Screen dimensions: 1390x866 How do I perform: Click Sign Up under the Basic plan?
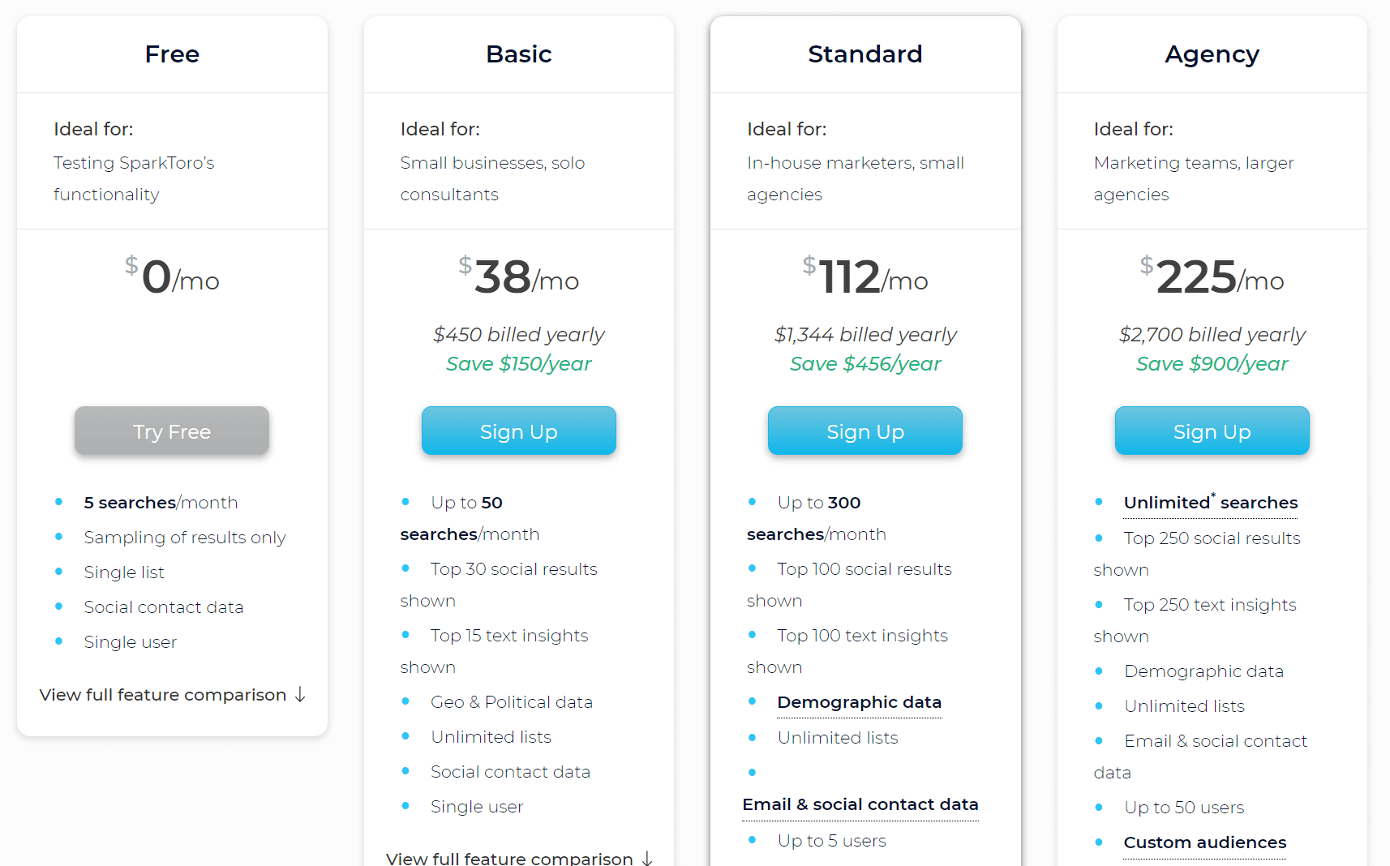coord(519,431)
